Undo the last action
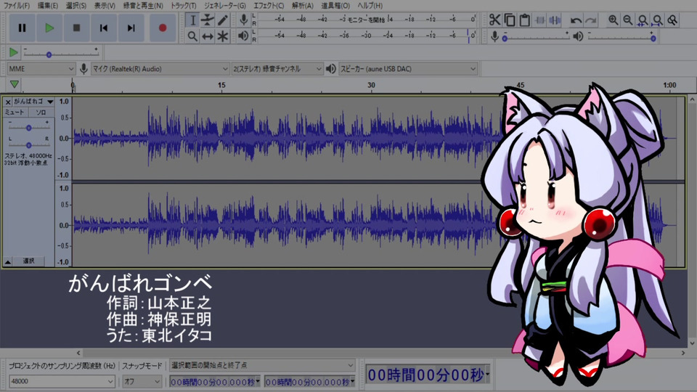This screenshot has width=697, height=392. coord(576,20)
